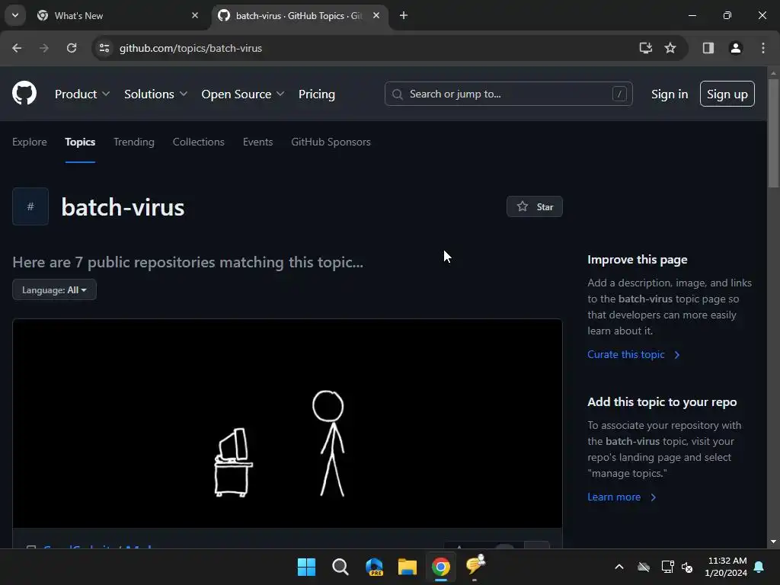Click the Sign in link
This screenshot has width=780, height=585.
(670, 94)
